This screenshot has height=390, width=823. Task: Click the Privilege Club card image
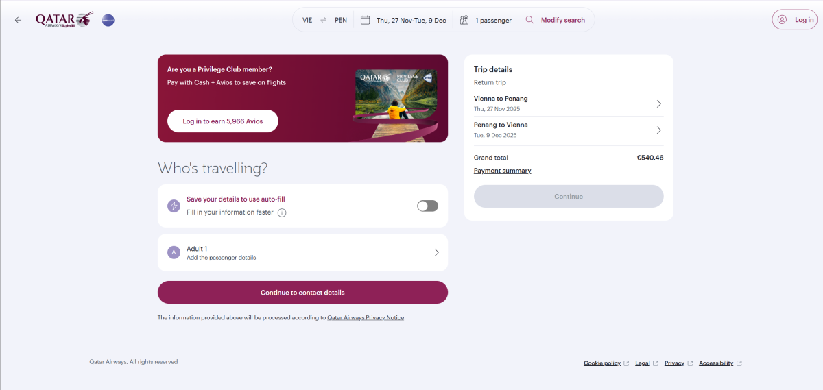[x=396, y=99]
